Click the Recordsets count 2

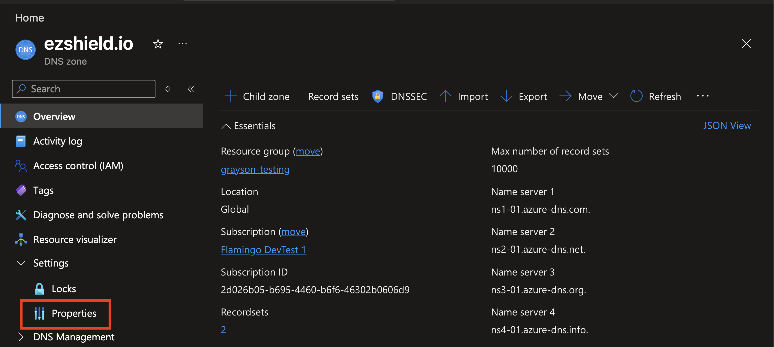(x=223, y=330)
